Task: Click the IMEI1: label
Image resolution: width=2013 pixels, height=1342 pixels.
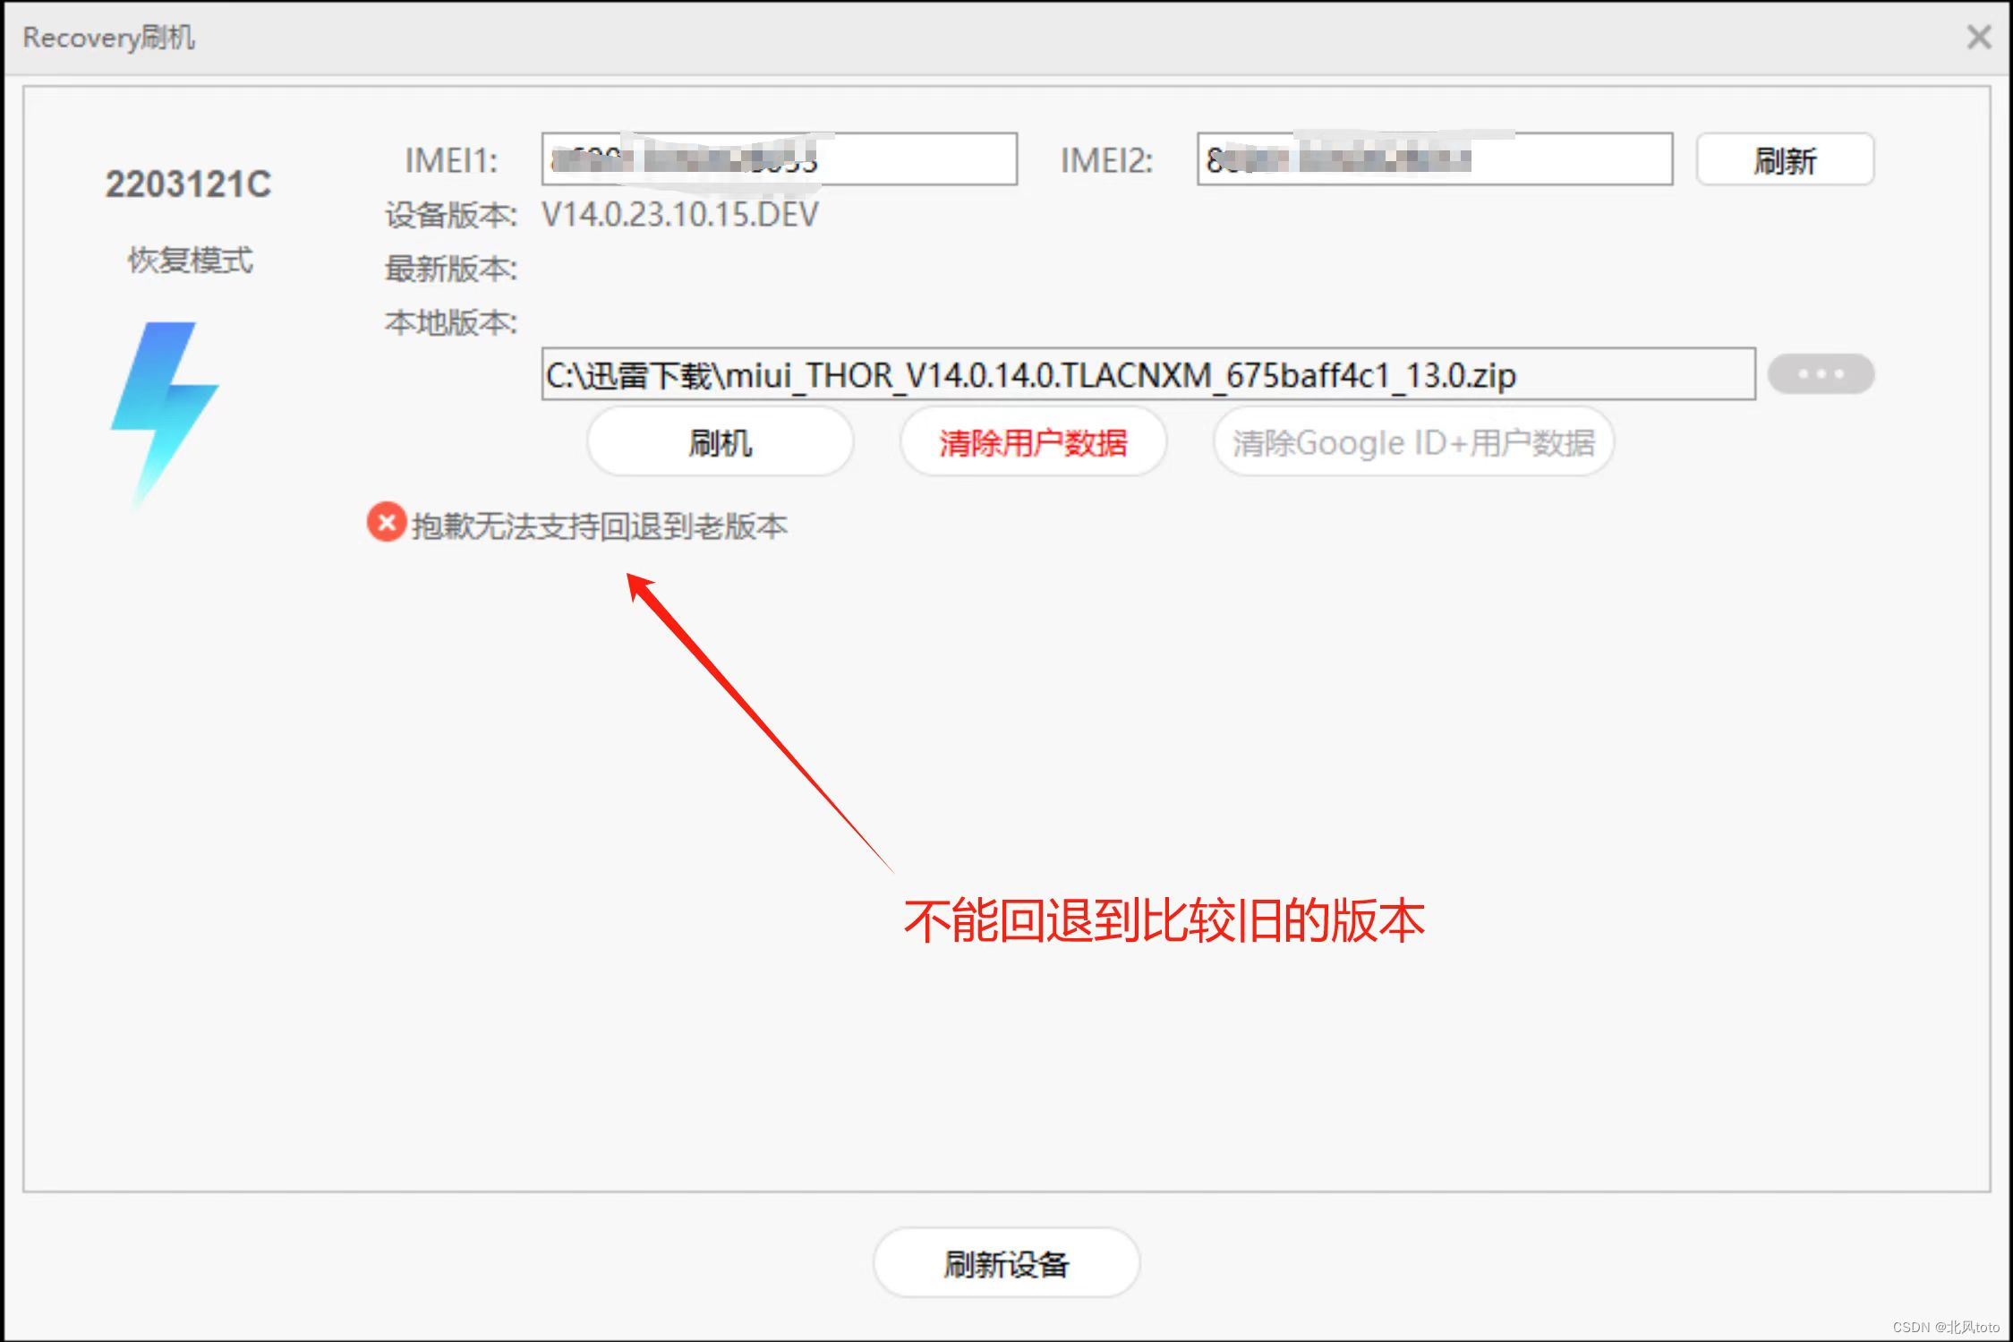Action: pos(451,160)
